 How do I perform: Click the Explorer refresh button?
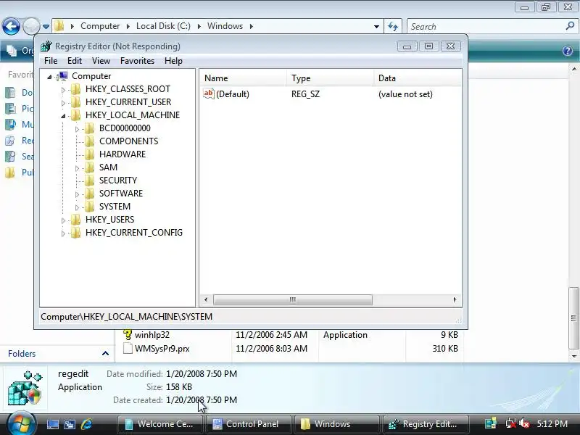393,26
